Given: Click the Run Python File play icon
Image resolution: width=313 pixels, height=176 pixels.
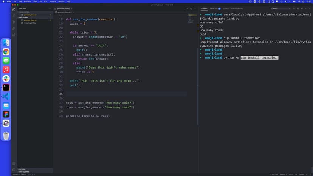Looking at the screenshot, I should coord(187,8).
